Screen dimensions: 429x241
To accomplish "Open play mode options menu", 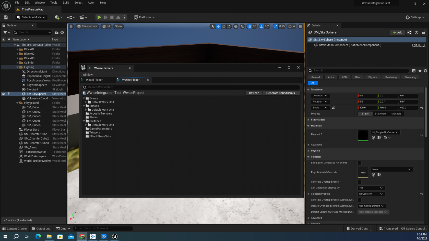I will coord(125,17).
